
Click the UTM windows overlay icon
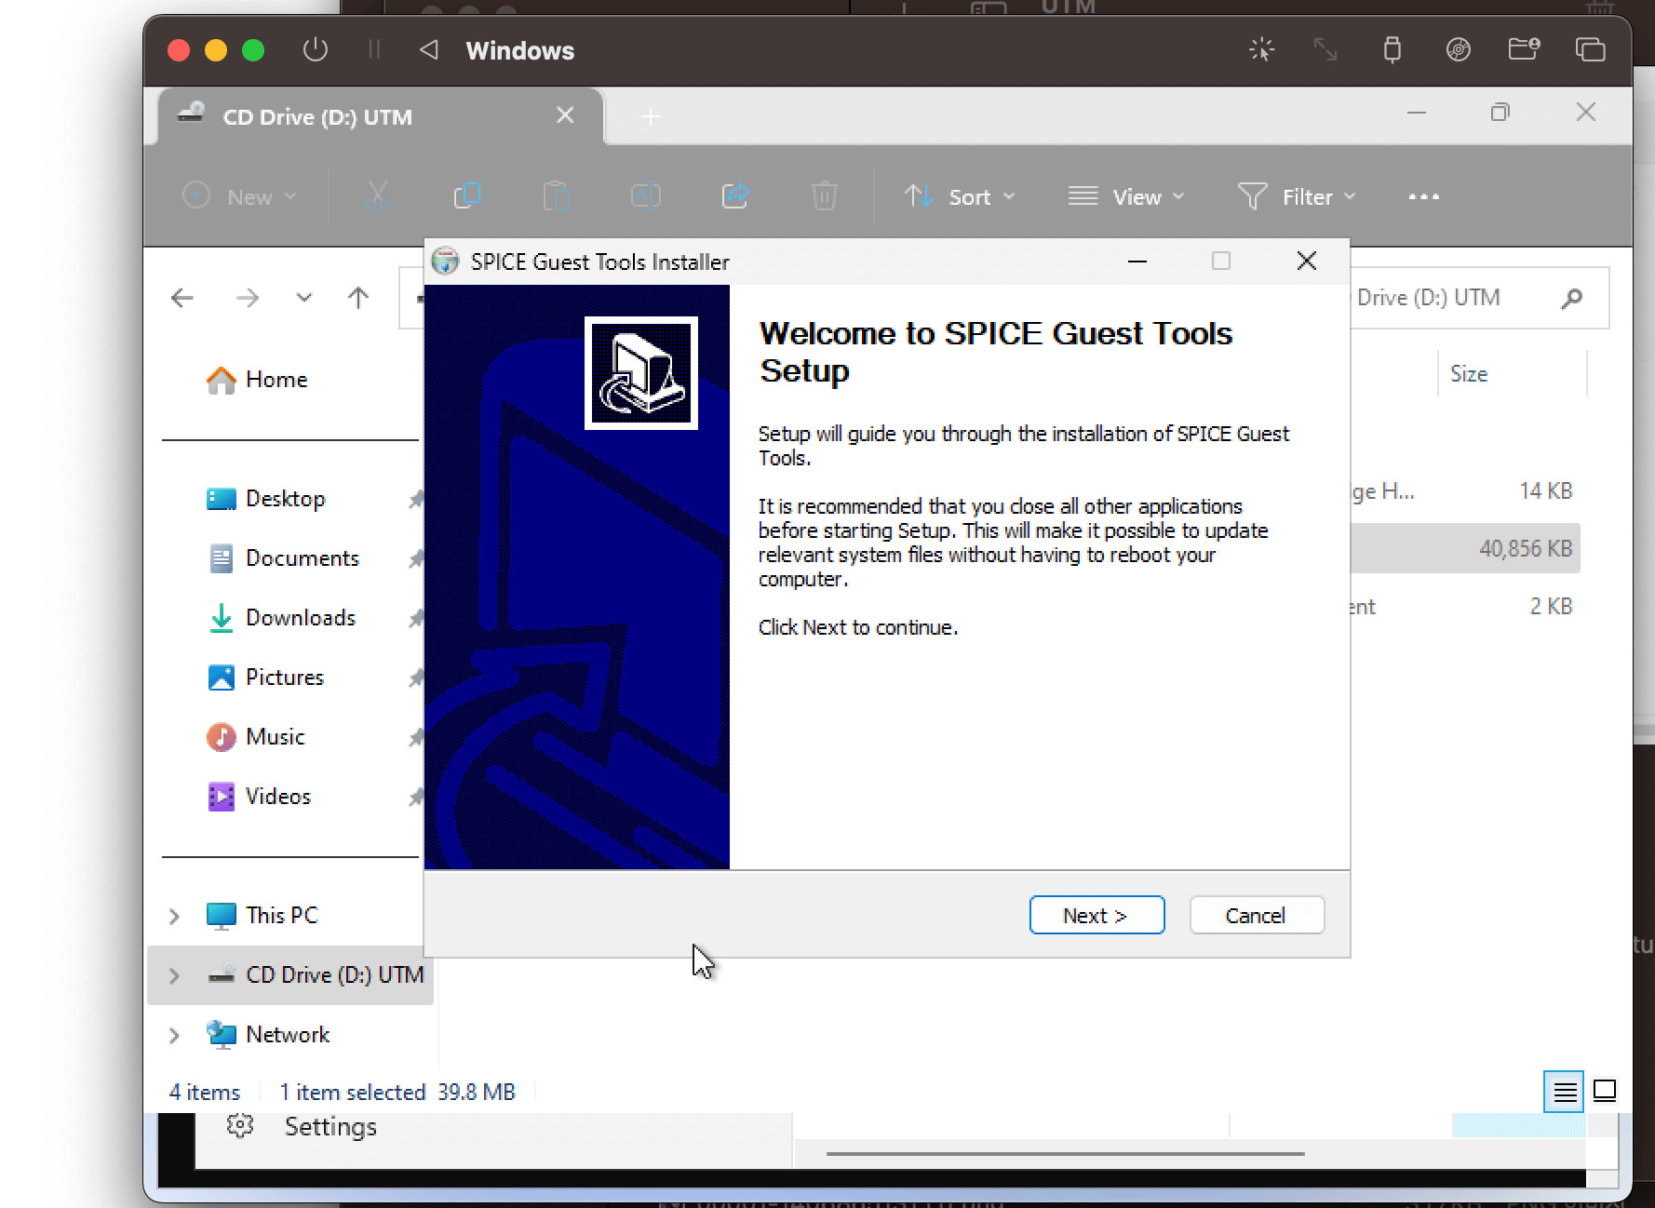[x=1590, y=49]
